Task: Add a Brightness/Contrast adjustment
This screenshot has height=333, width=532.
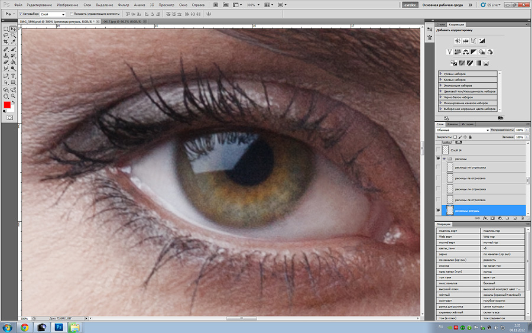Action: click(458, 41)
